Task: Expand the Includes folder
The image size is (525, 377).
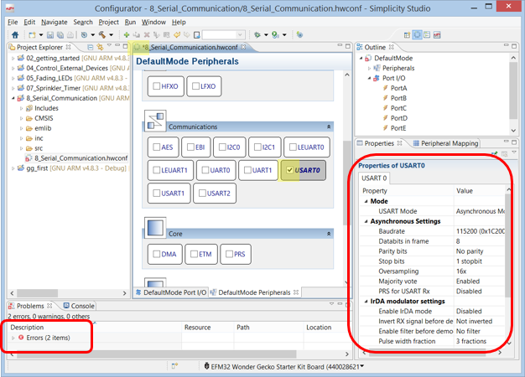Action: [x=22, y=108]
